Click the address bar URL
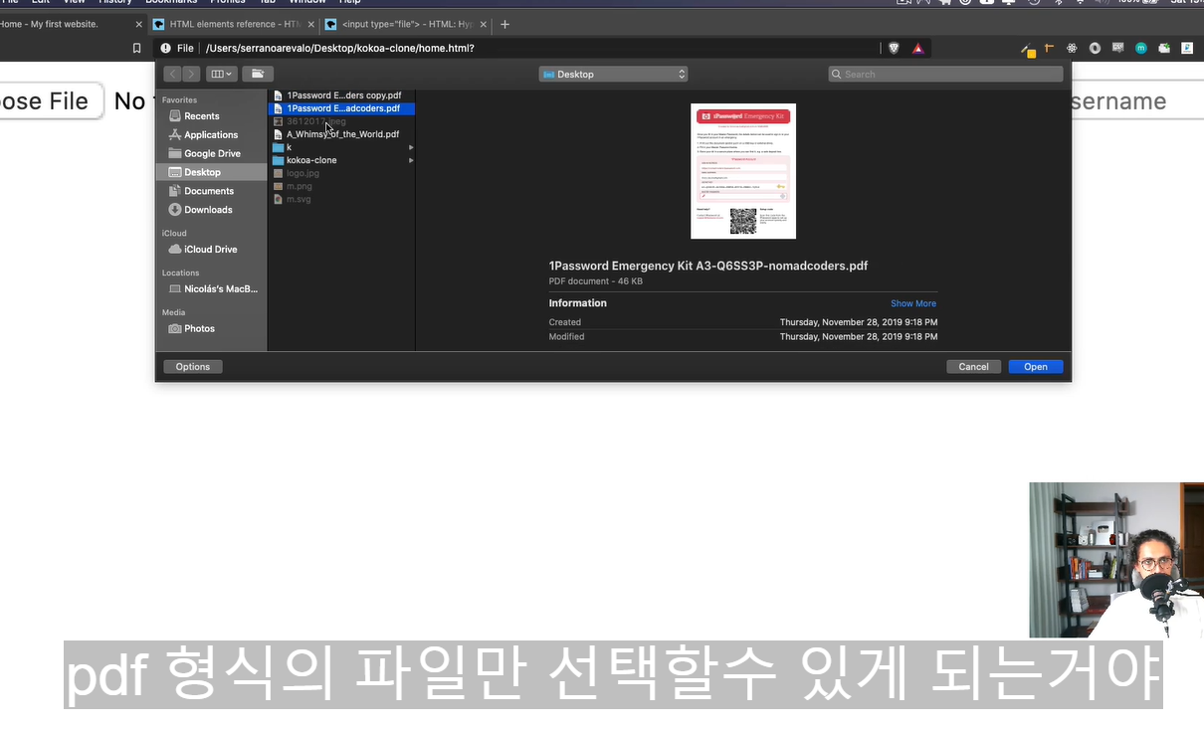1204x730 pixels. click(x=340, y=48)
